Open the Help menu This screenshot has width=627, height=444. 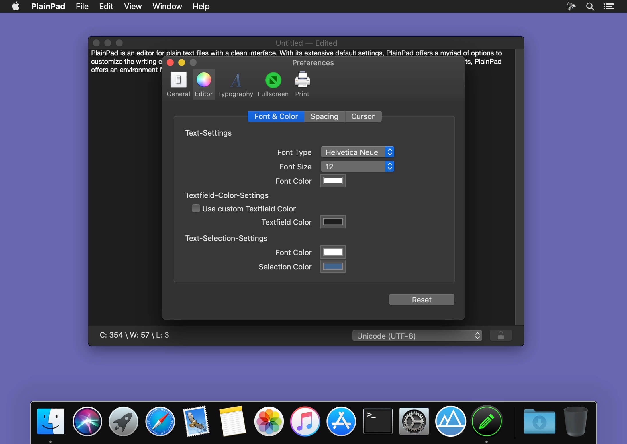tap(201, 6)
